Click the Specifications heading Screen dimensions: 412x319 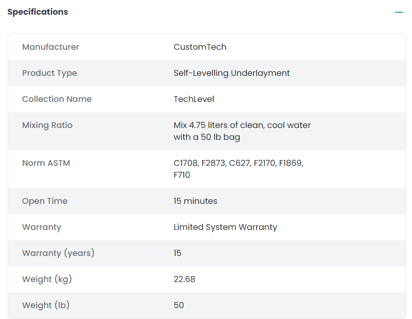pyautogui.click(x=38, y=12)
